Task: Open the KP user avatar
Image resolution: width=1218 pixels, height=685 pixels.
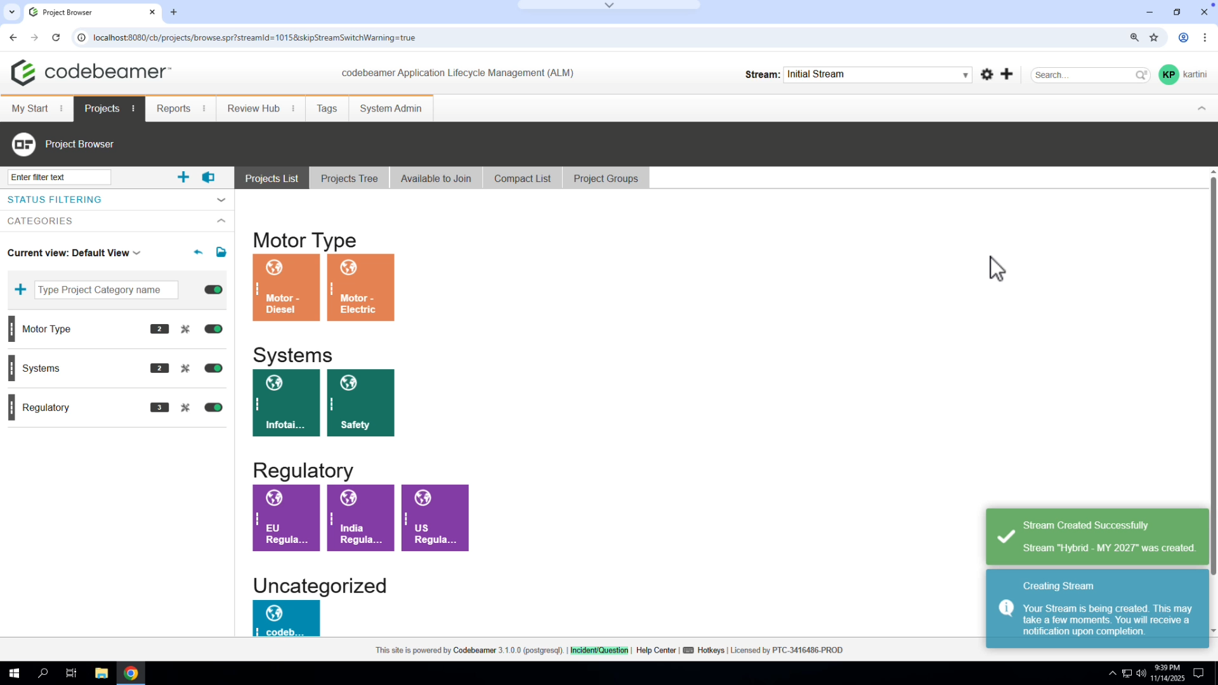Action: [x=1169, y=74]
